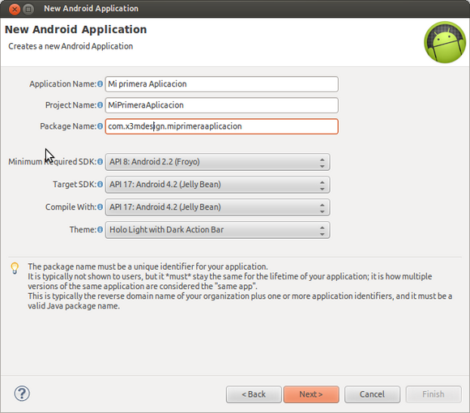
Task: Open the Compile With dropdown
Action: click(218, 207)
